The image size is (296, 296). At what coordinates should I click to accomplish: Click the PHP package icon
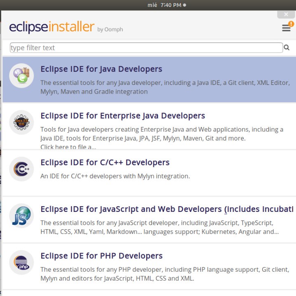click(21, 262)
